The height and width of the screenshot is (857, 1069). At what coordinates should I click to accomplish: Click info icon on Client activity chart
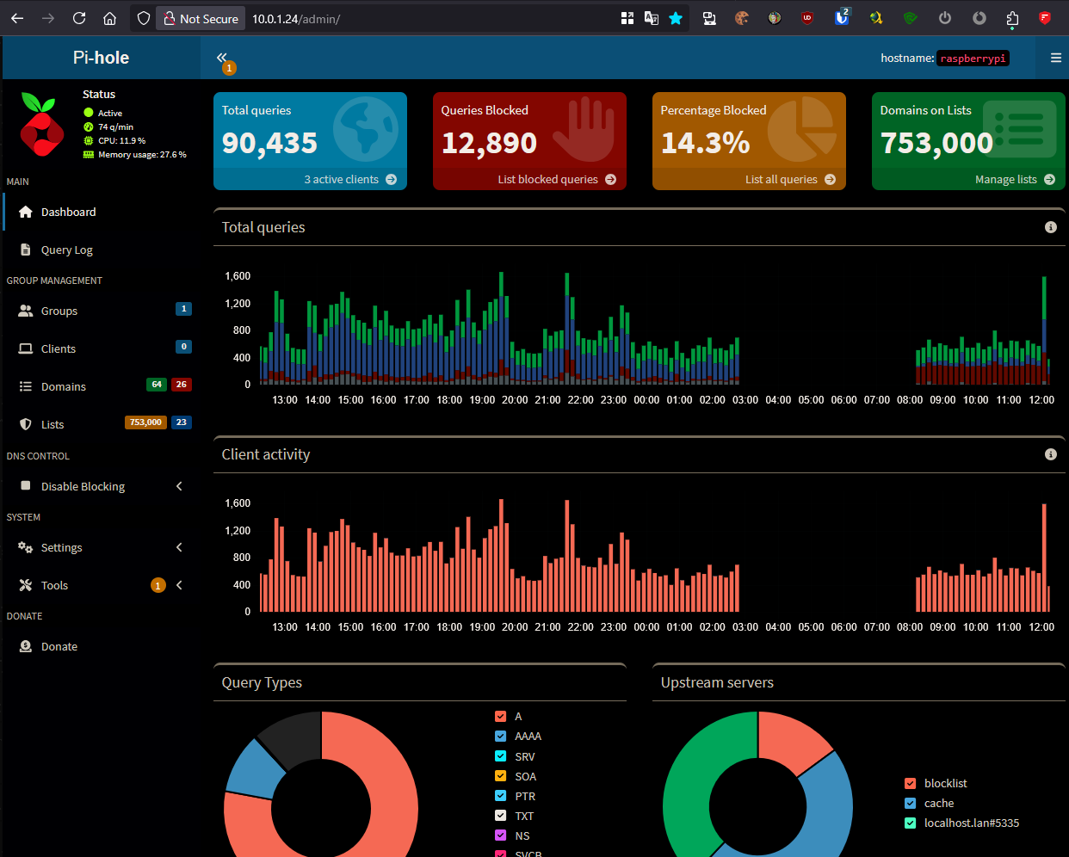[x=1050, y=454]
